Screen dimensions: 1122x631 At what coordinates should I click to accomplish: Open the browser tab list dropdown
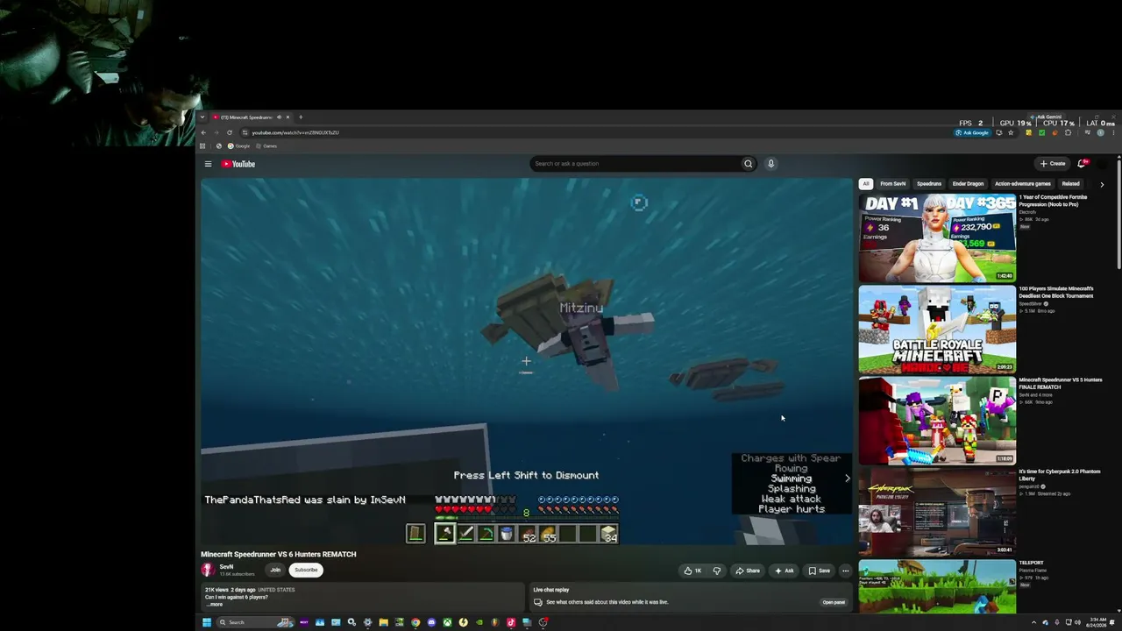[x=203, y=117]
